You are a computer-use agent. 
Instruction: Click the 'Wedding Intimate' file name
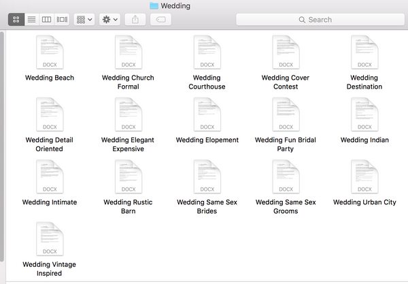point(50,202)
